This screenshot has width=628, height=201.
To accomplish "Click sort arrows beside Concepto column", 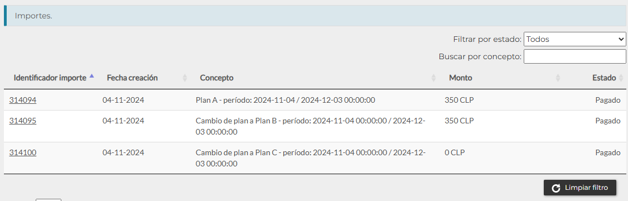I will (x=433, y=78).
